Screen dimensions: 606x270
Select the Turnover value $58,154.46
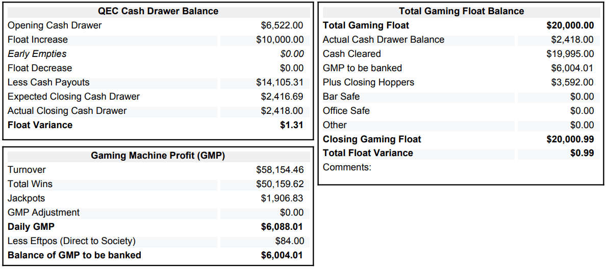280,170
